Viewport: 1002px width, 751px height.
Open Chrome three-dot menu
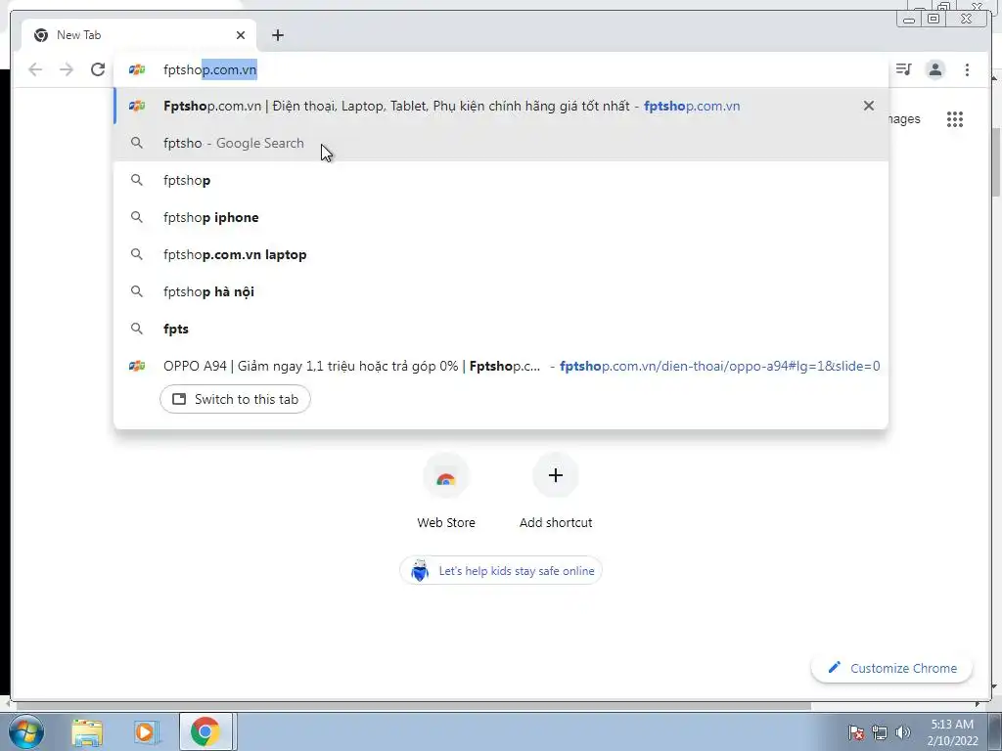[x=967, y=69]
